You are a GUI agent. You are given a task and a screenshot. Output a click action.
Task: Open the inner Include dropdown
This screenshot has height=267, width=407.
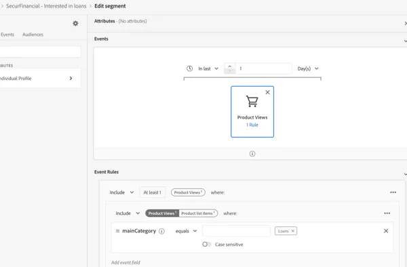(x=128, y=213)
